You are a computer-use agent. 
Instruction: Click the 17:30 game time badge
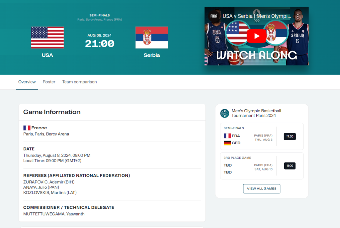click(290, 137)
